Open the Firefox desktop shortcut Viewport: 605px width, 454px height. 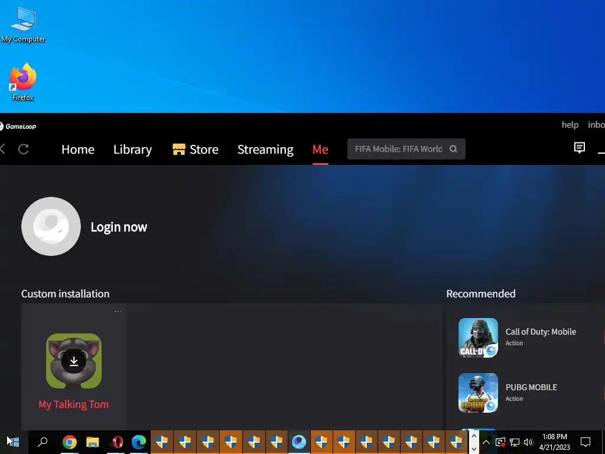point(23,82)
